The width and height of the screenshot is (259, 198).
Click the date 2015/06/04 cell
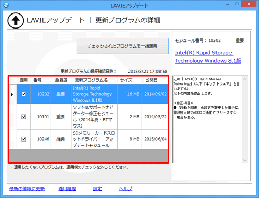coord(154,139)
